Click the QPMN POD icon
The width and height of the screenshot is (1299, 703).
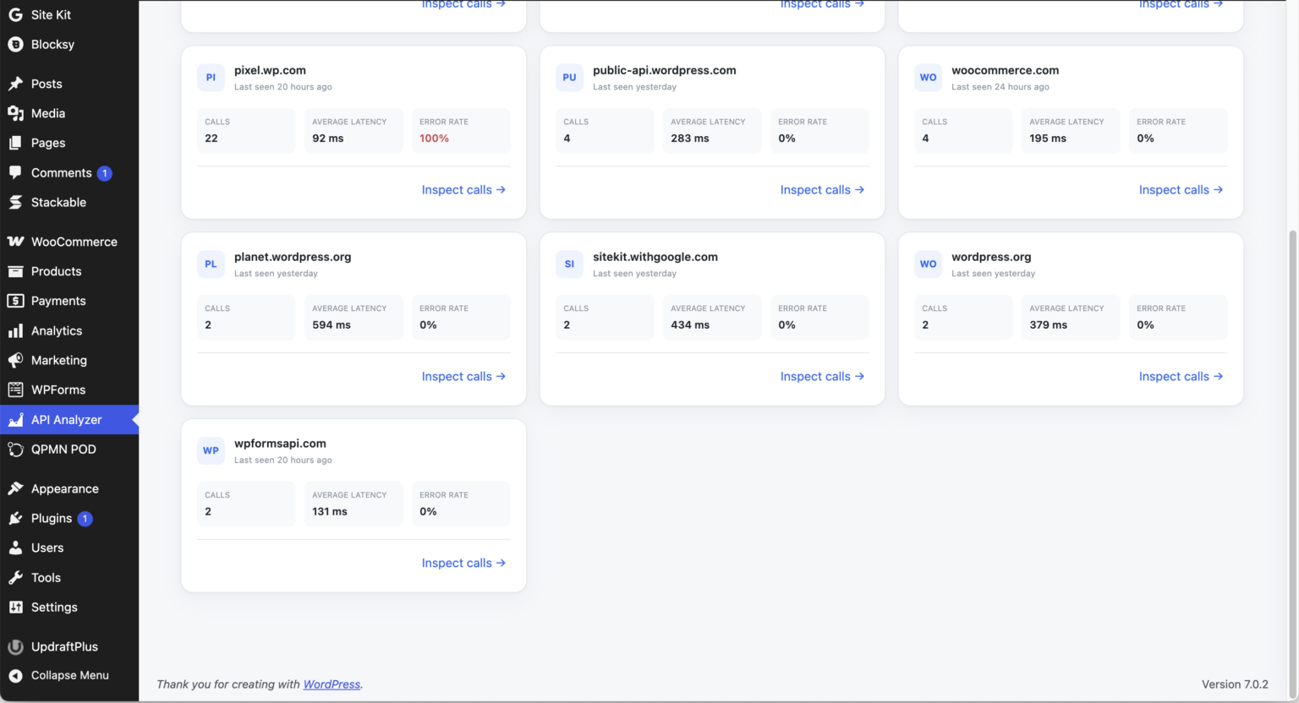pyautogui.click(x=15, y=449)
